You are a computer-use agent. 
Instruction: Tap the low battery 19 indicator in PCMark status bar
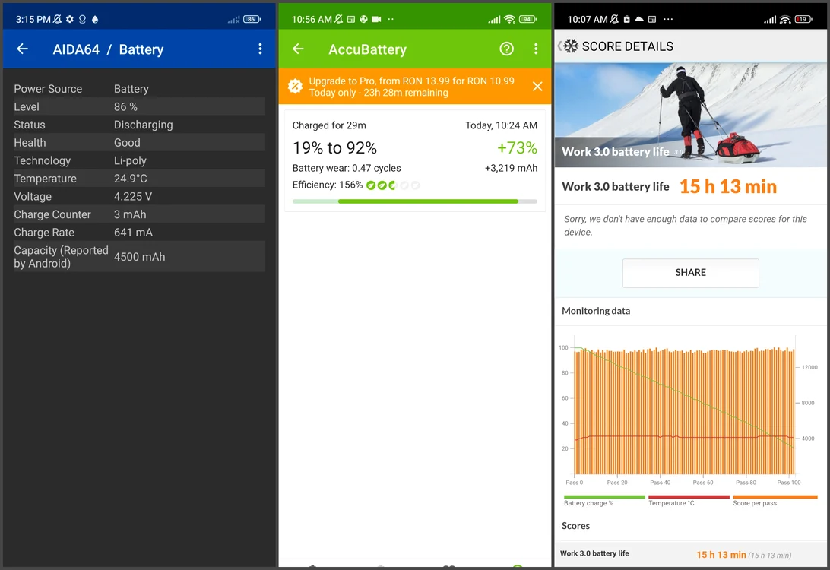click(803, 19)
